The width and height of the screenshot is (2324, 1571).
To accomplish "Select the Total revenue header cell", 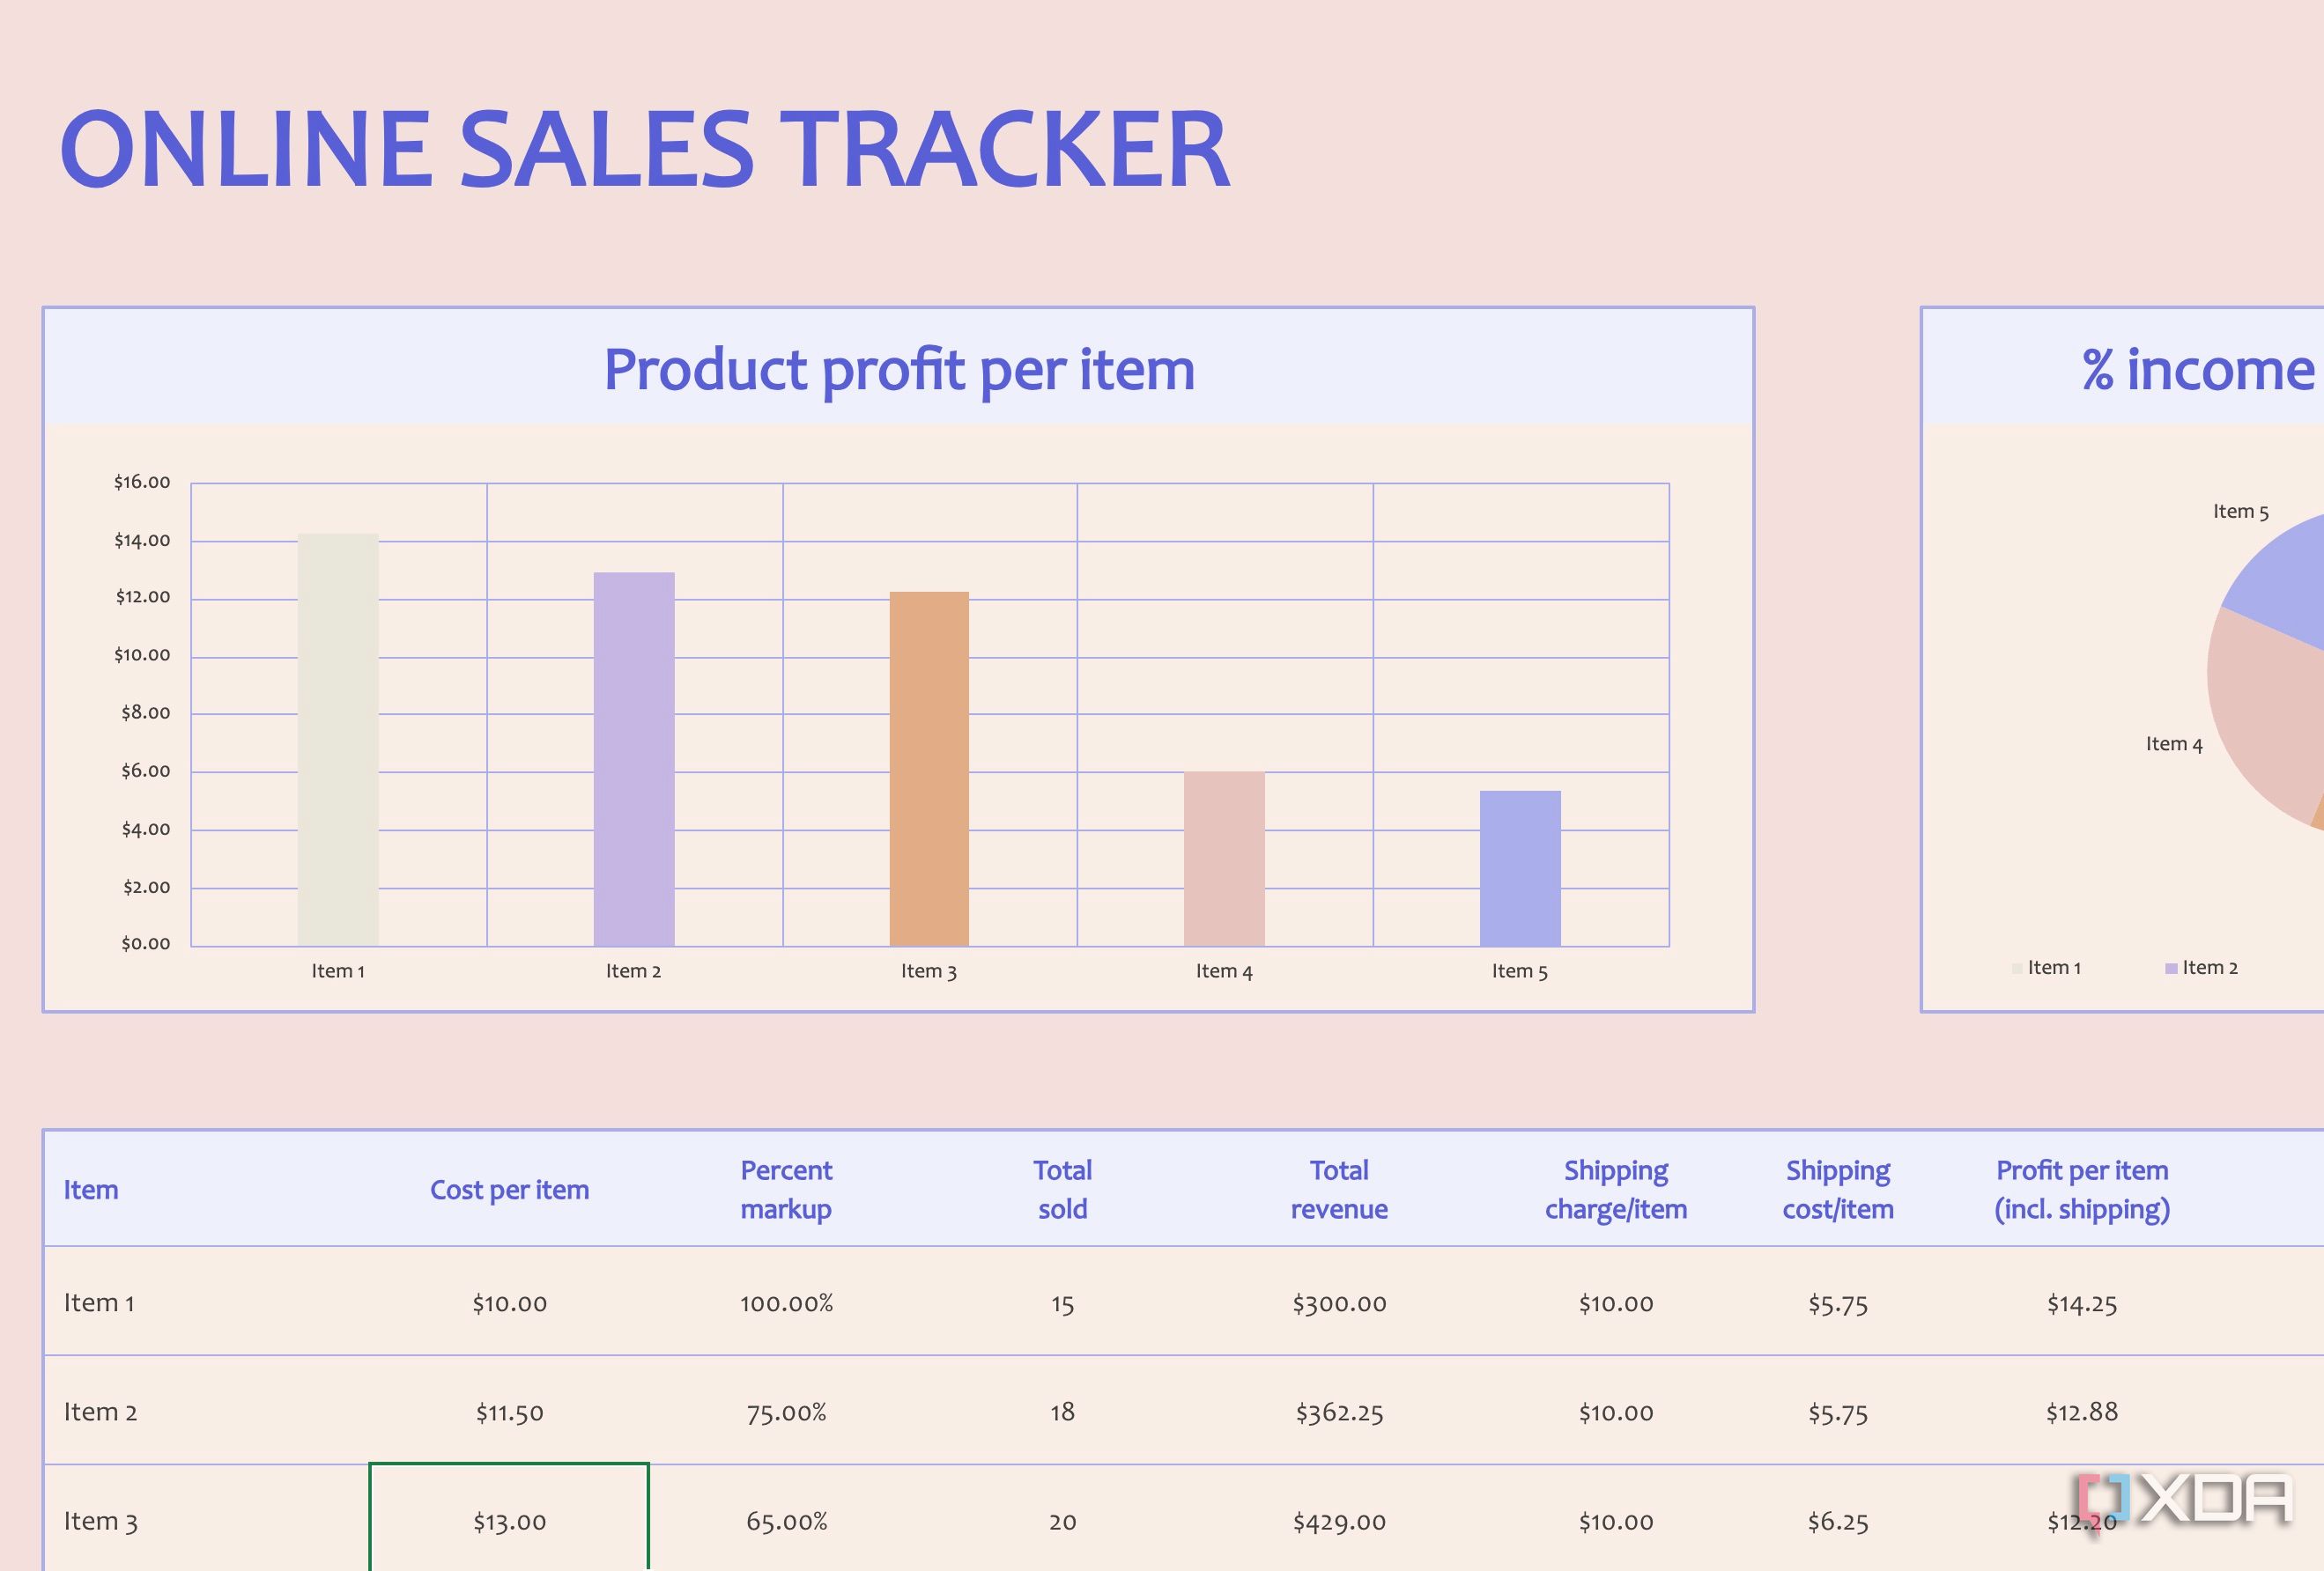I will tap(1338, 1189).
